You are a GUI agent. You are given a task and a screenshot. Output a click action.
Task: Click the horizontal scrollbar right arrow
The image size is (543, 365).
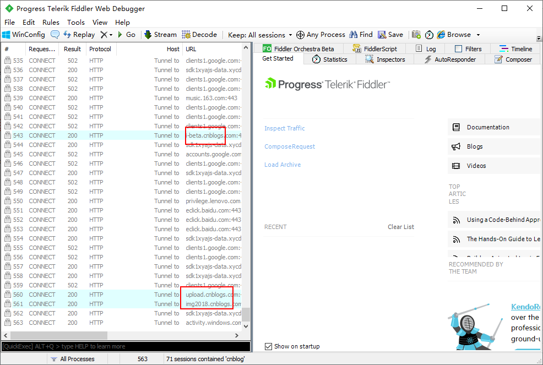[236, 335]
